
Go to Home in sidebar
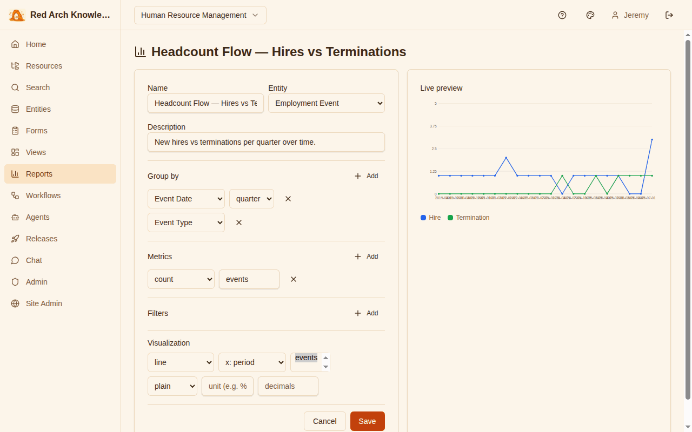click(x=60, y=44)
